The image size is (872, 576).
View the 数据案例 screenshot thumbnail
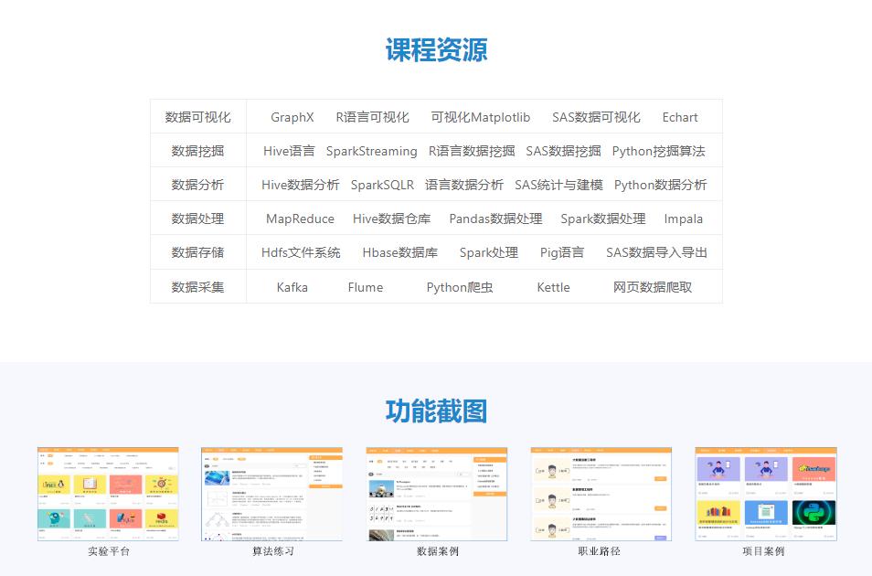[x=437, y=494]
